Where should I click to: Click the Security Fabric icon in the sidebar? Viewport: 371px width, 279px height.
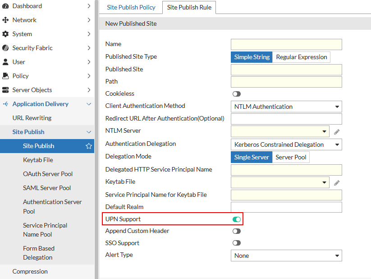click(5, 48)
